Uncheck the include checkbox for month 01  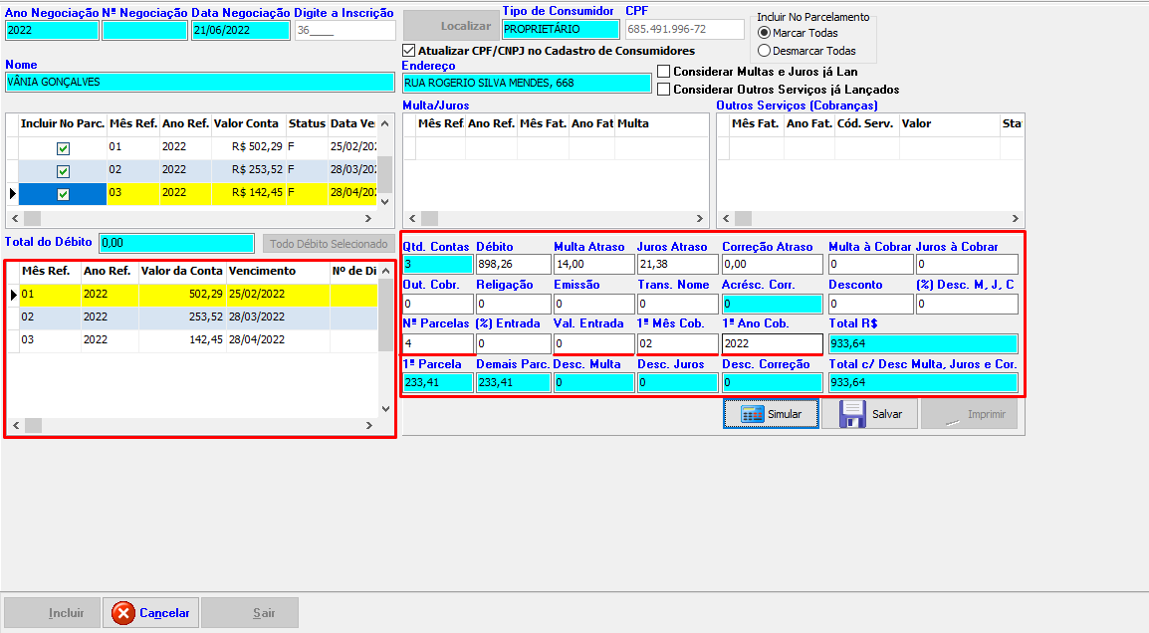click(63, 147)
